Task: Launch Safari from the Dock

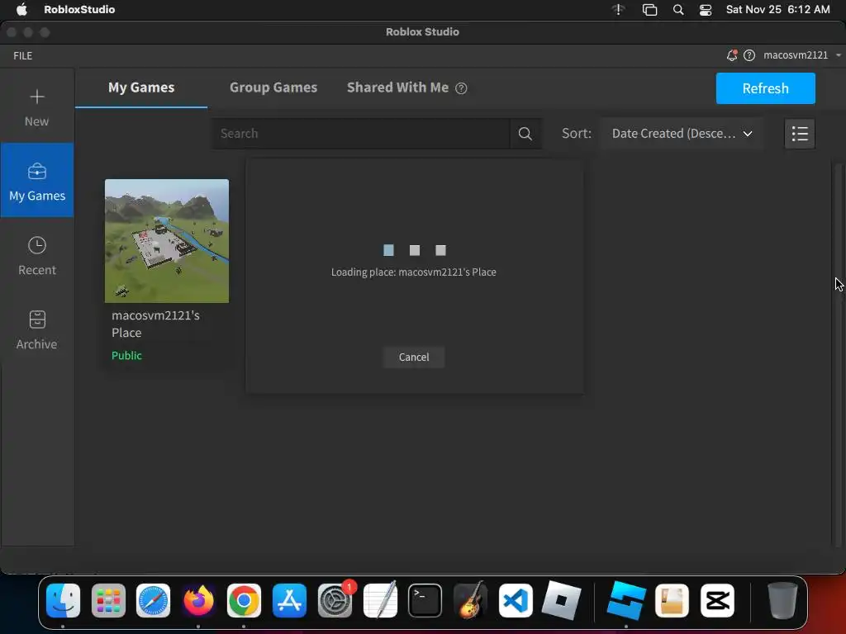Action: (x=153, y=600)
